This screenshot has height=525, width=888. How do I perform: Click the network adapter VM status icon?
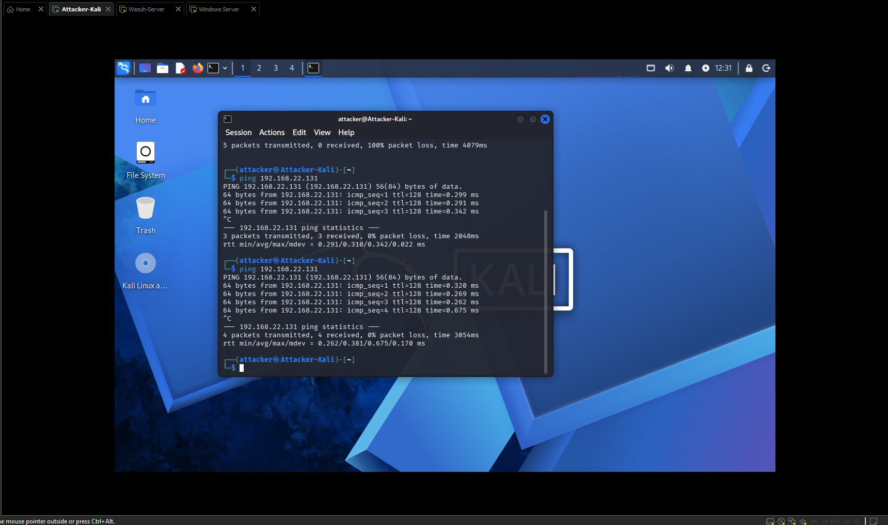tap(792, 521)
